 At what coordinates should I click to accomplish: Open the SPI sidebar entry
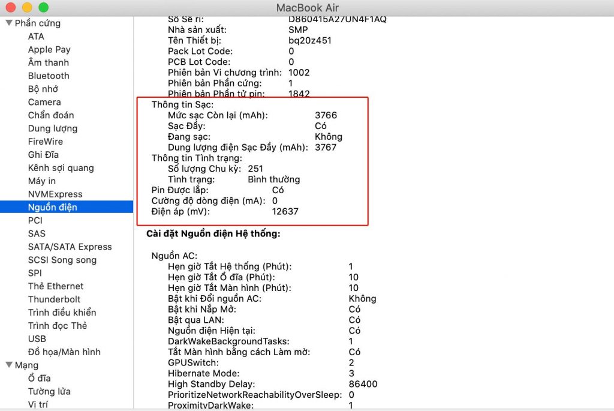click(35, 273)
